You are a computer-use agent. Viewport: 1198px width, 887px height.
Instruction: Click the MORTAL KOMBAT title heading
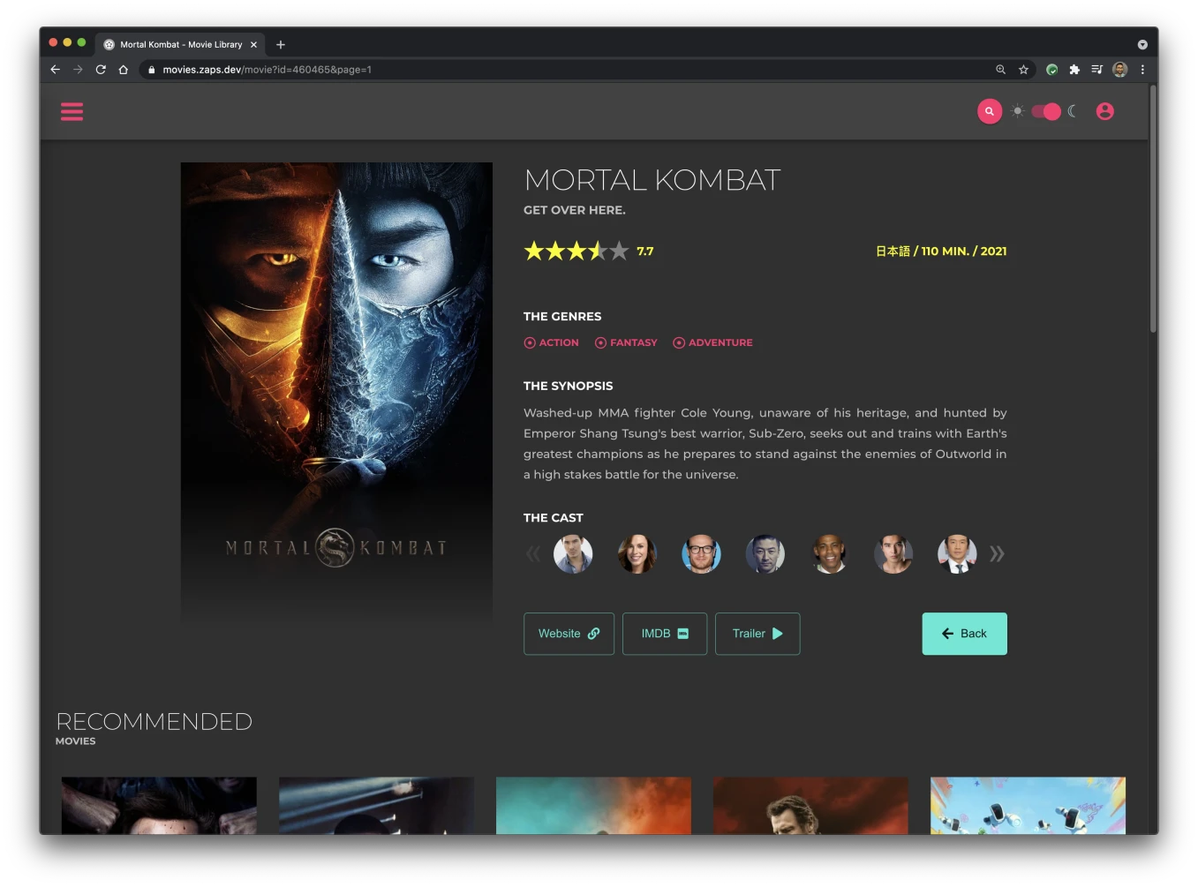tap(652, 180)
